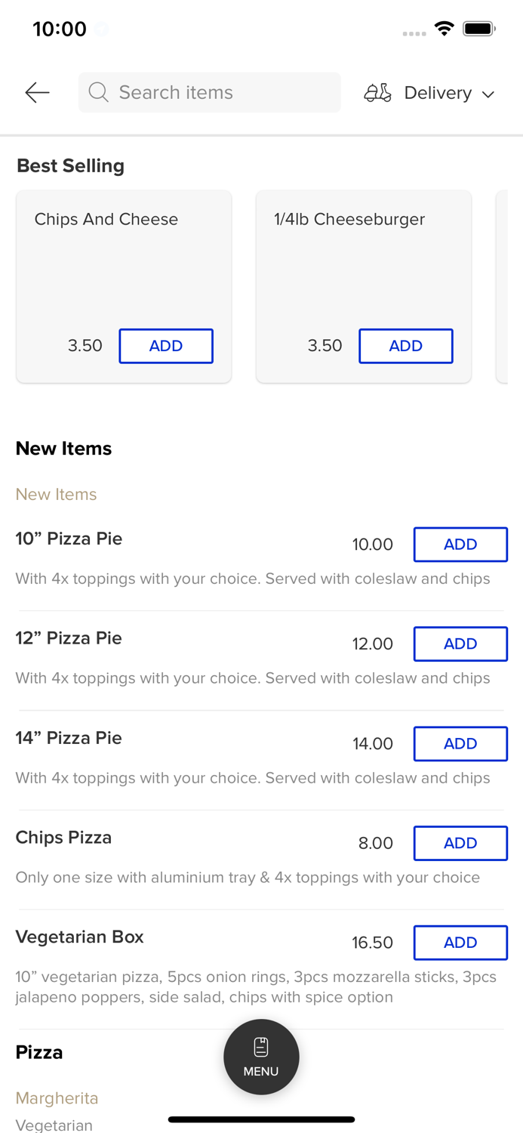Add 10" Pizza Pie to cart
Screen dimensions: 523x1133
460,545
